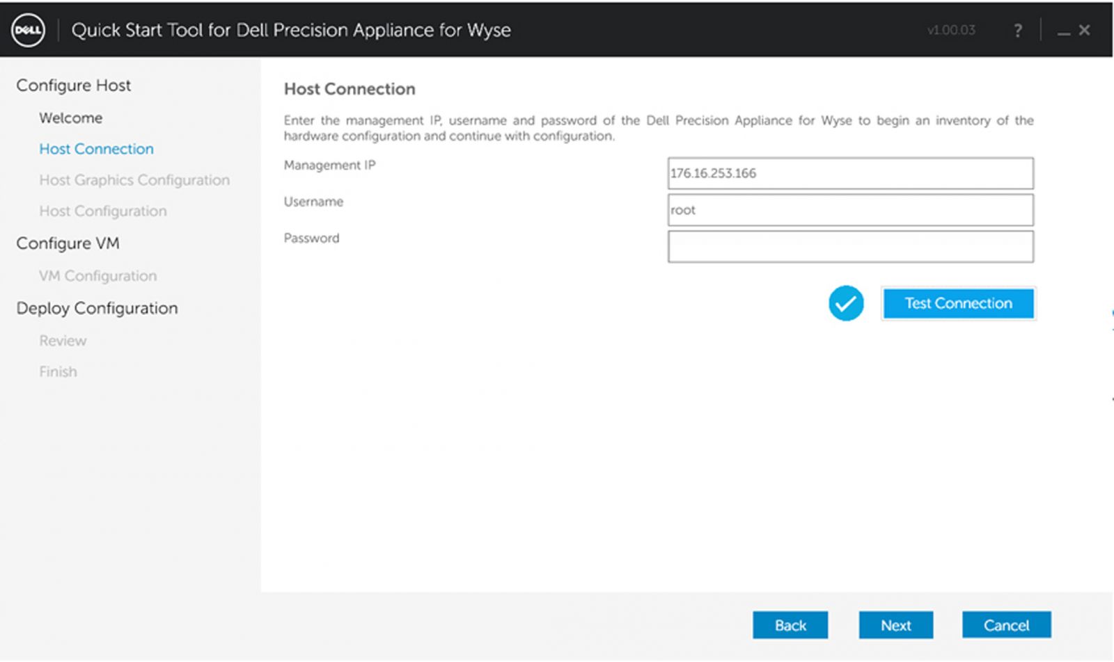Close the Quick Start Tool window
The height and width of the screenshot is (662, 1114).
coord(1085,30)
